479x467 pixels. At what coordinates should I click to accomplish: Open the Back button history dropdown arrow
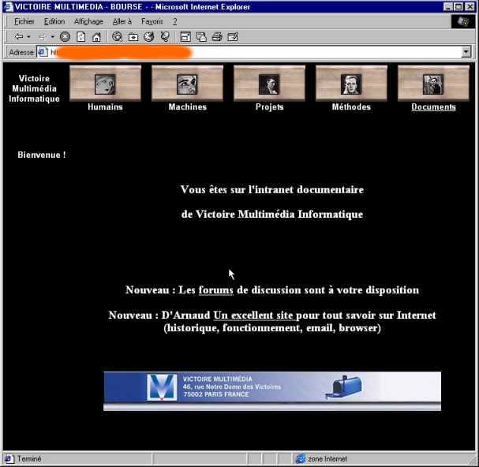[x=28, y=37]
